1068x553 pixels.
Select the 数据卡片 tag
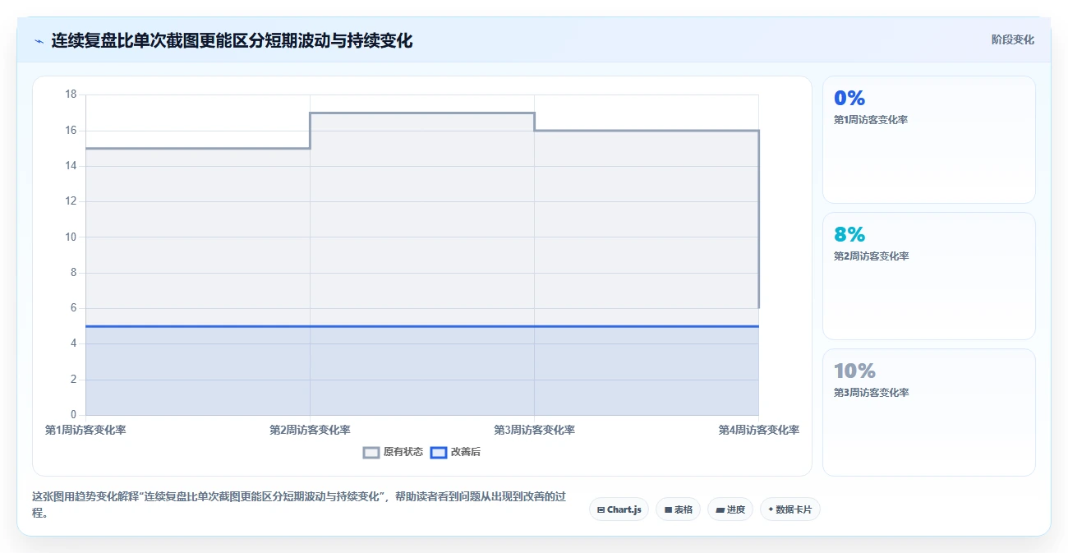[x=789, y=509]
